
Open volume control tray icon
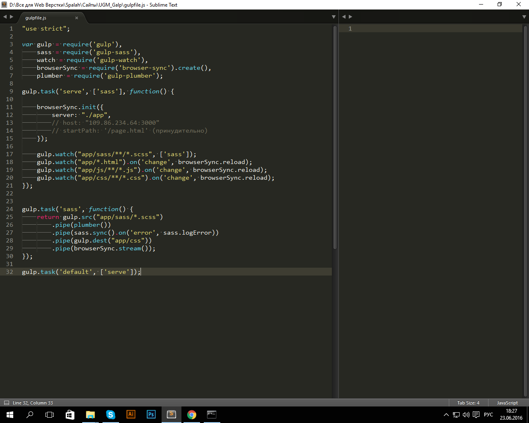pyautogui.click(x=466, y=415)
